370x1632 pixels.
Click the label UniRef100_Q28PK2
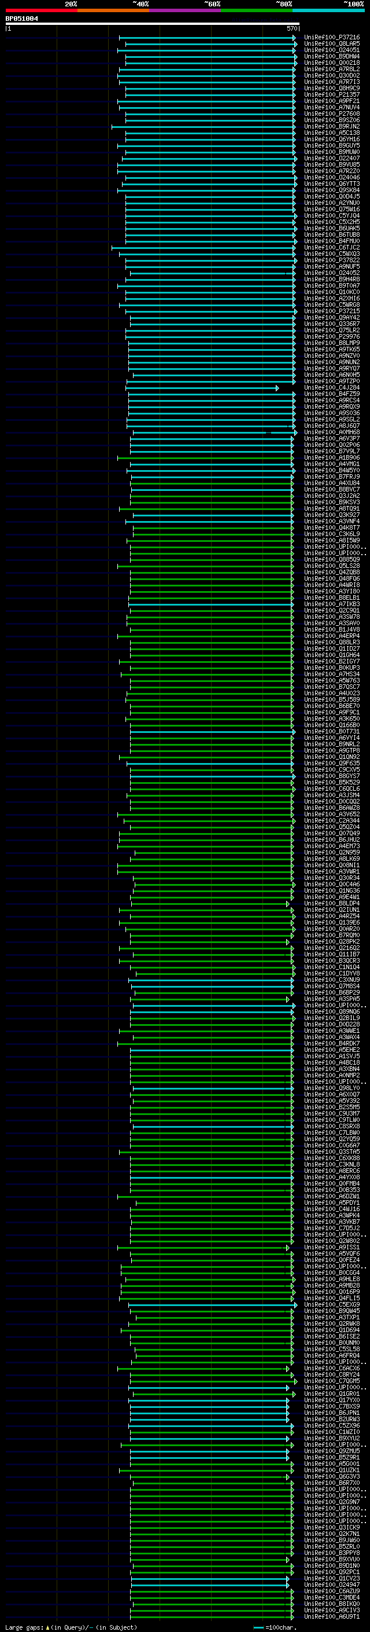pyautogui.click(x=332, y=941)
